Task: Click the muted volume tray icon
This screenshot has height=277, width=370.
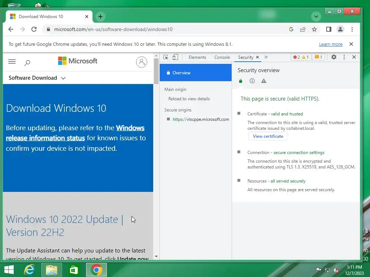Action: tap(336, 270)
